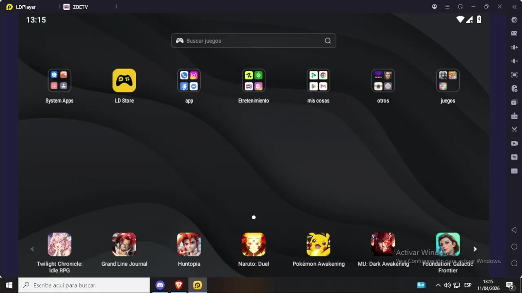Click the Buscar juegos search field
The width and height of the screenshot is (522, 293).
pyautogui.click(x=254, y=41)
